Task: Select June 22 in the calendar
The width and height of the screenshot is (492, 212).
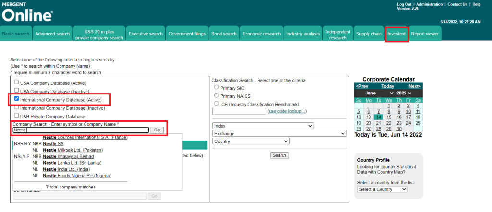Action: [x=388, y=123]
